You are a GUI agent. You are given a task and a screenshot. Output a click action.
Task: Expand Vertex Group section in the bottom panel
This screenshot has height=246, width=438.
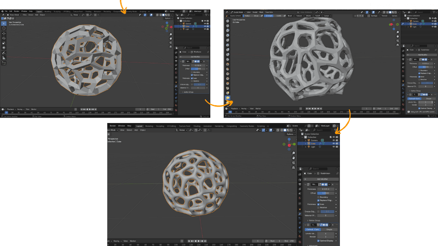tap(315, 220)
